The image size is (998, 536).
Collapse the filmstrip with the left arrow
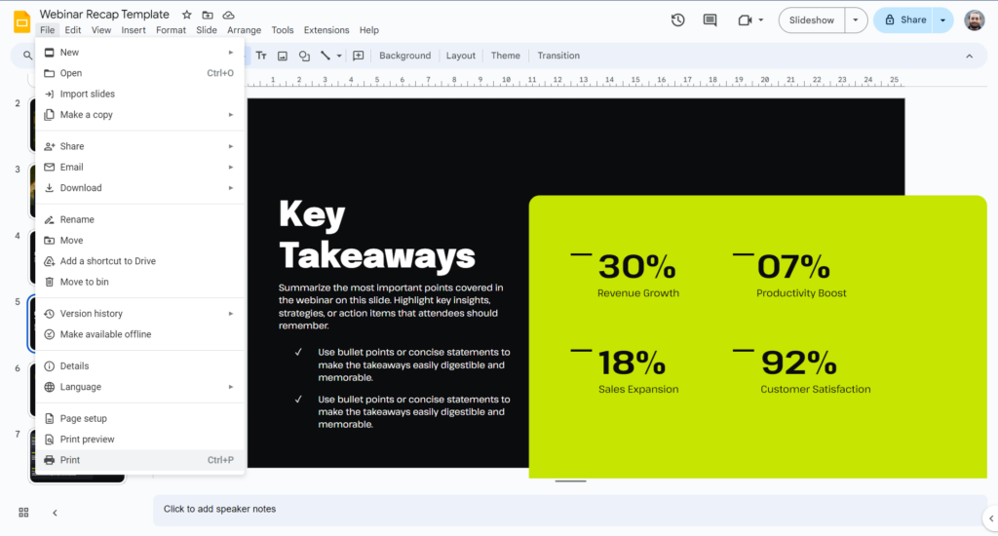coord(55,513)
